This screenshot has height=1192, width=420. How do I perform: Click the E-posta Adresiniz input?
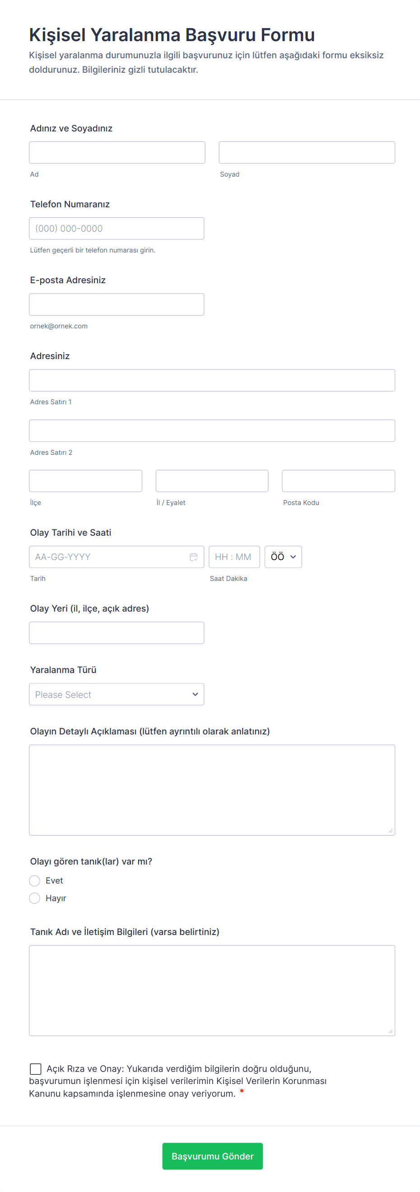[x=117, y=304]
